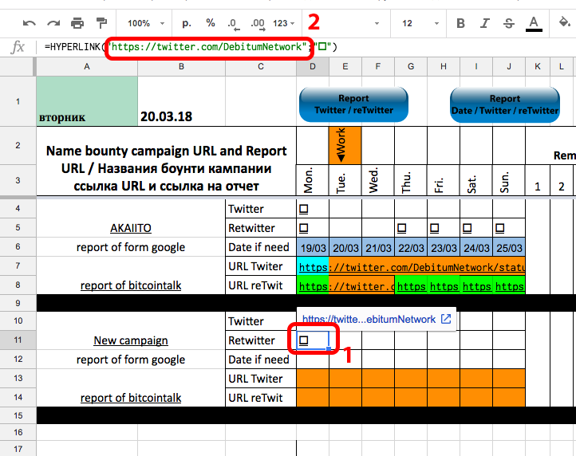This screenshot has width=576, height=456.
Task: Select row 9 header
Action: [x=18, y=303]
